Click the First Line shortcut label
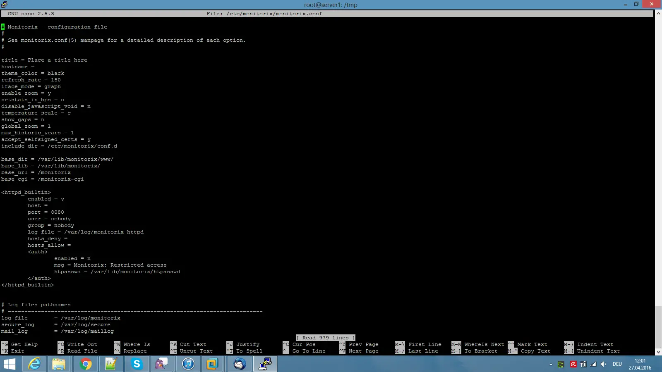Image resolution: width=662 pixels, height=372 pixels. point(425,344)
